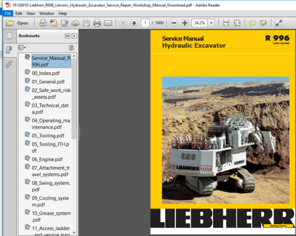Click the sign document pen icon

(65, 23)
